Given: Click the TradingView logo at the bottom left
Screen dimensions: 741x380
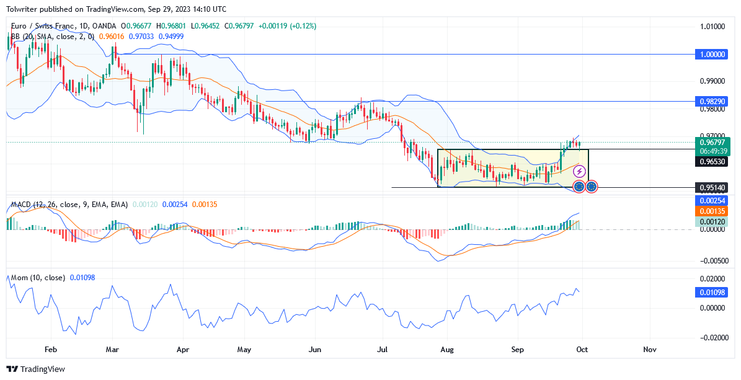Looking at the screenshot, I should (x=35, y=369).
